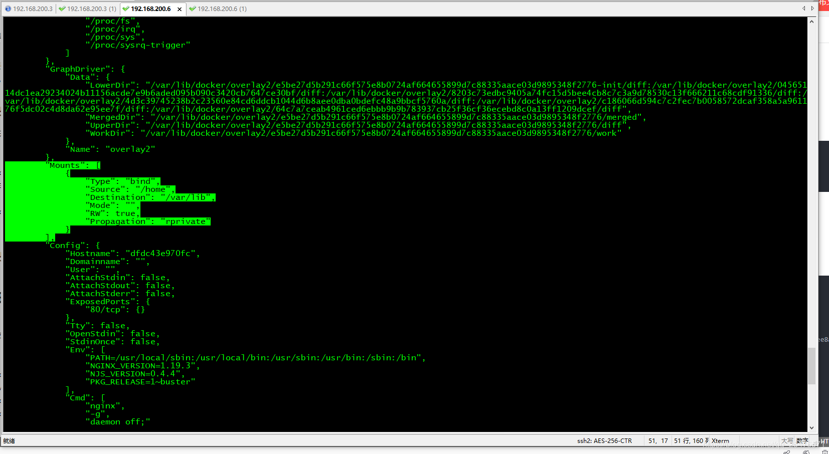Click the "Type": "bind" line

tap(123, 181)
